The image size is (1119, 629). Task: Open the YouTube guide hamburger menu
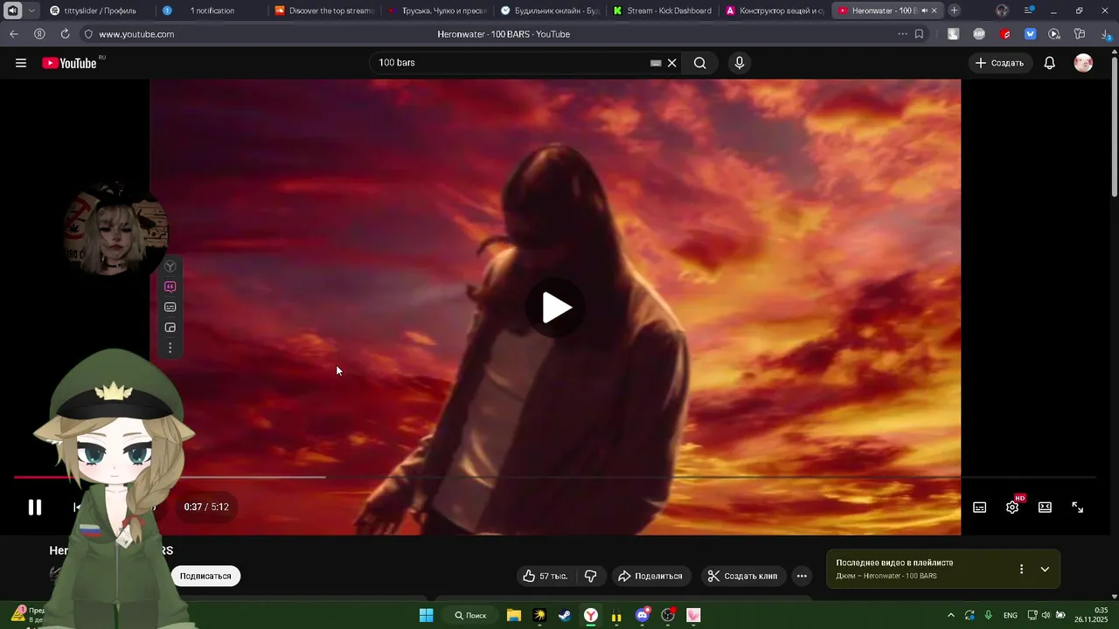[x=21, y=63]
